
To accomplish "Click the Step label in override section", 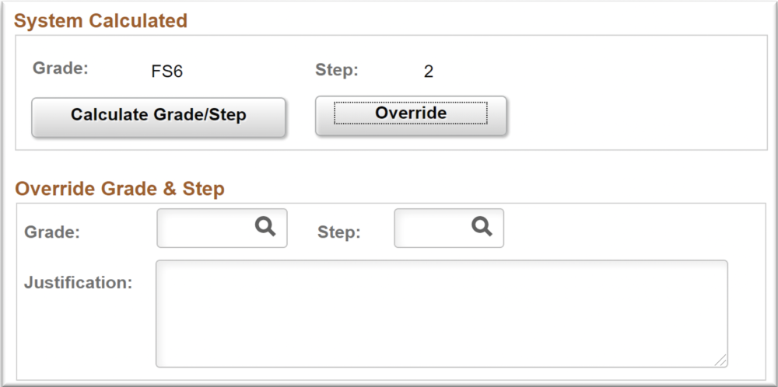I will (x=339, y=232).
